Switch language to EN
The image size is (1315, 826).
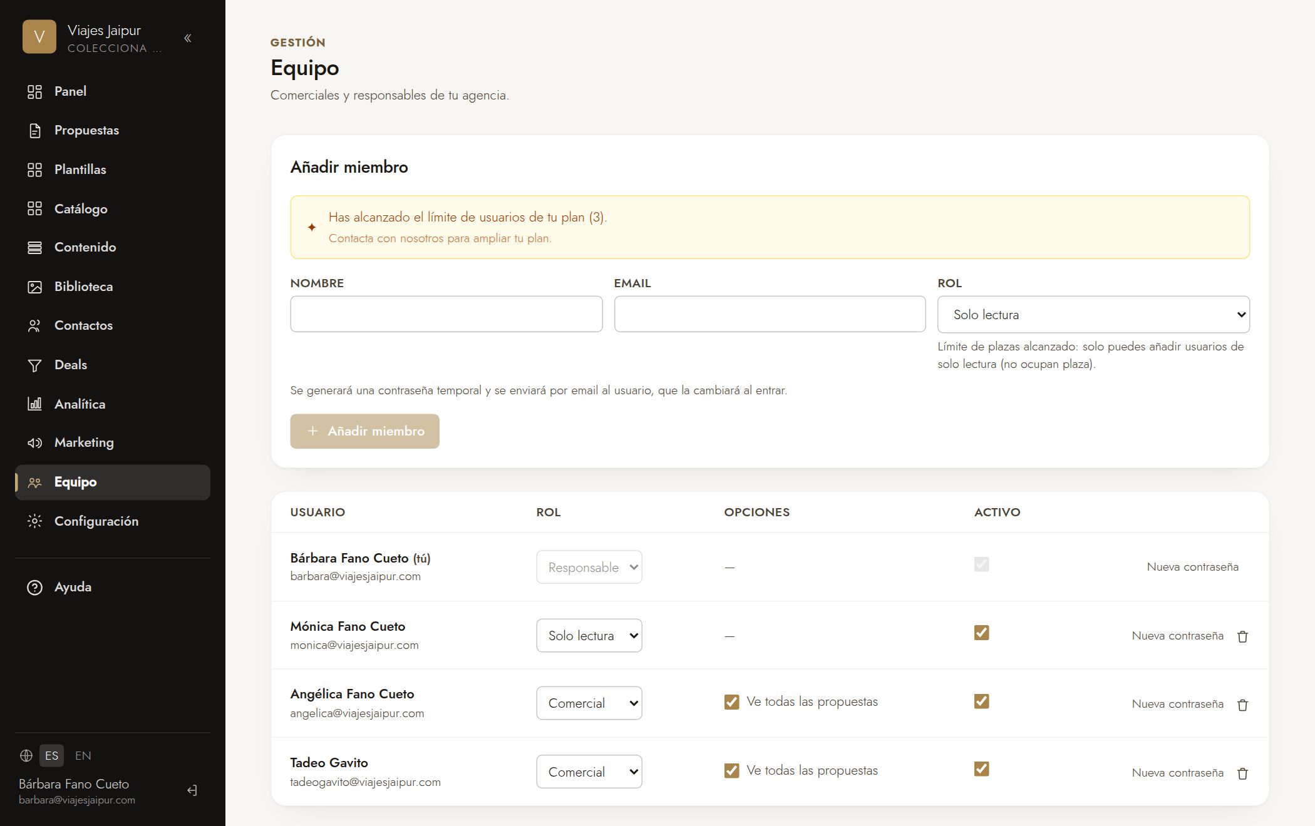[x=83, y=755]
